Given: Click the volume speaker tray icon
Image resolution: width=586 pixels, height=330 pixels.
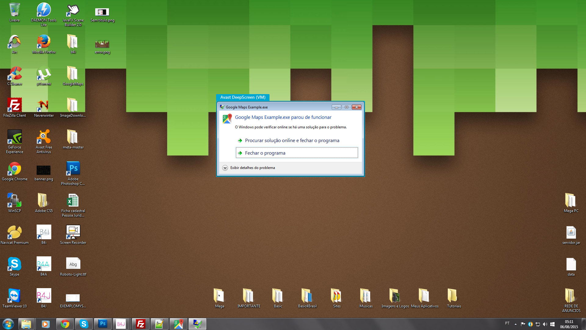Looking at the screenshot, I should [545, 324].
